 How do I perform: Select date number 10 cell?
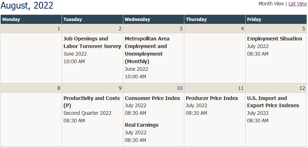coord(154,88)
